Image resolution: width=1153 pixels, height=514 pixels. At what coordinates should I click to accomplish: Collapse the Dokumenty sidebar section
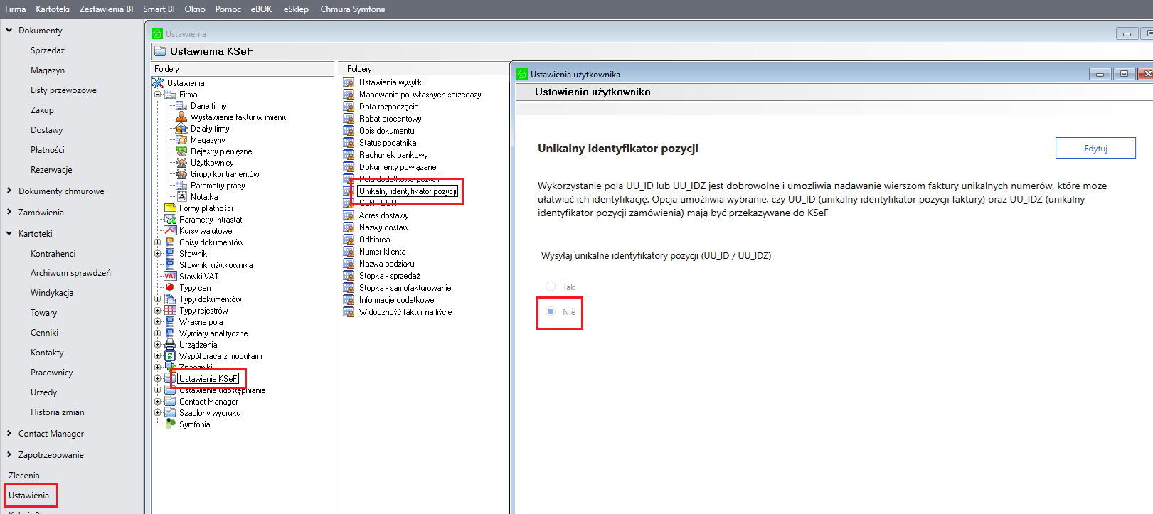point(9,31)
